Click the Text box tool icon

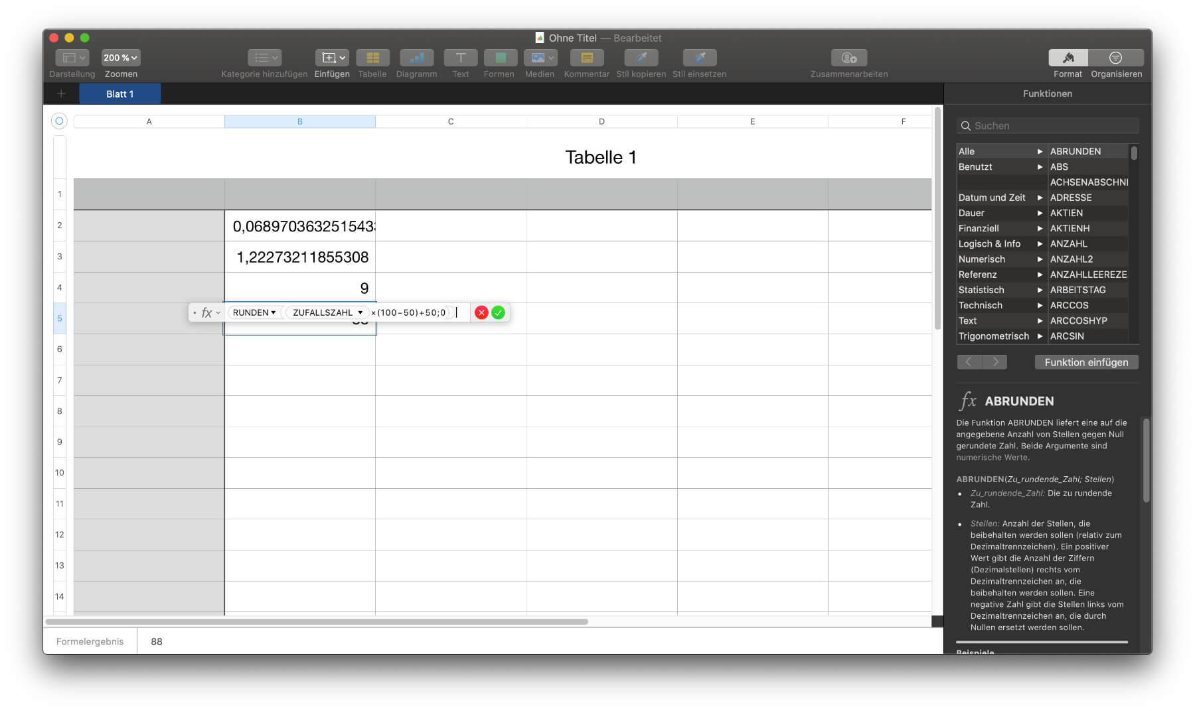tap(460, 58)
